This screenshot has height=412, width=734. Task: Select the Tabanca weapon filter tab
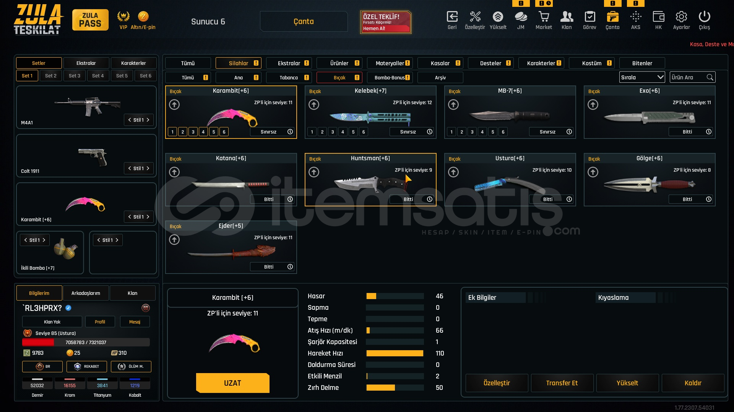289,77
